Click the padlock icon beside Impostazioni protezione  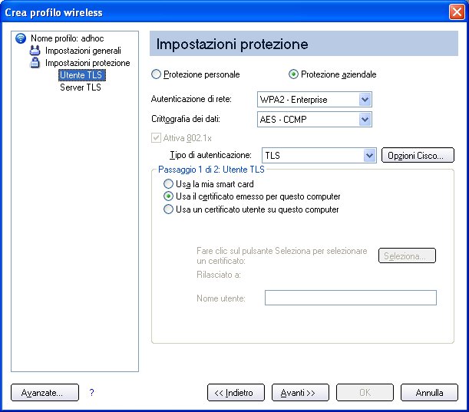(35, 63)
